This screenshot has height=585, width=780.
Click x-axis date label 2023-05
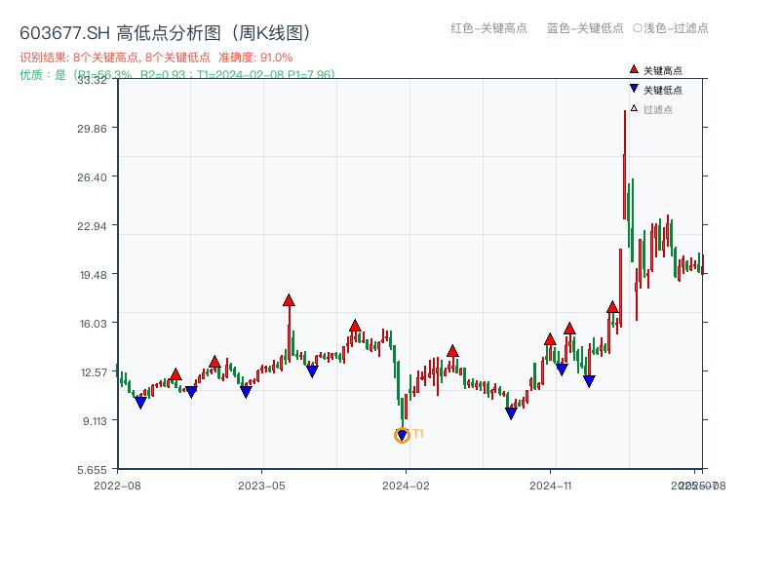tap(261, 486)
